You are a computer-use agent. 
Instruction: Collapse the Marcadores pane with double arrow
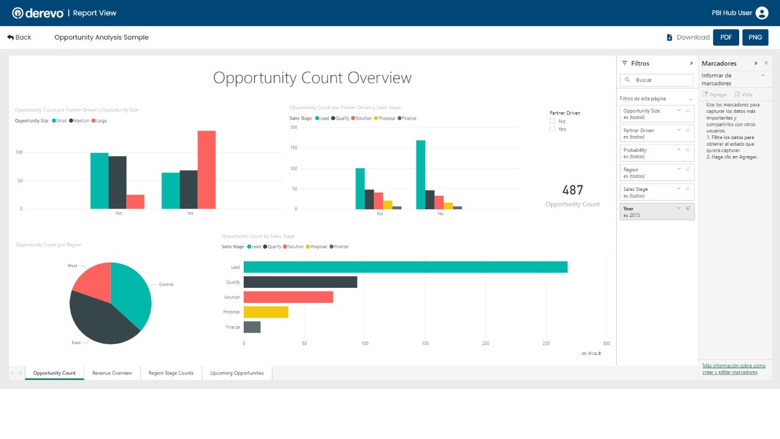tap(756, 63)
